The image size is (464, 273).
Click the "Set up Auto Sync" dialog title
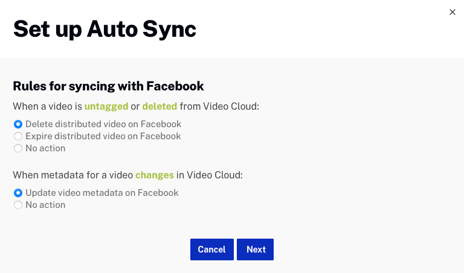point(105,29)
